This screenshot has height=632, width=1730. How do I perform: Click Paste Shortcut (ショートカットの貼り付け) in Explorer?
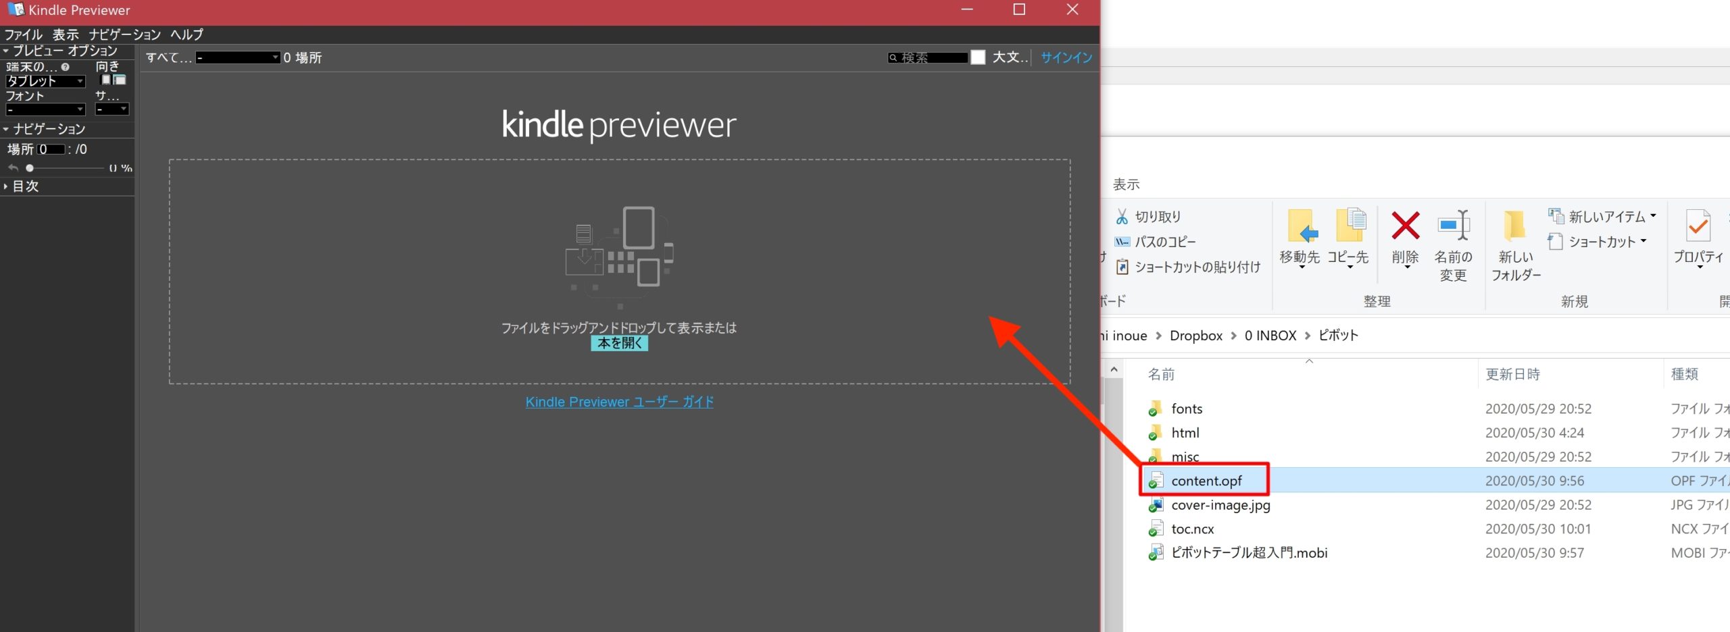pos(1187,267)
